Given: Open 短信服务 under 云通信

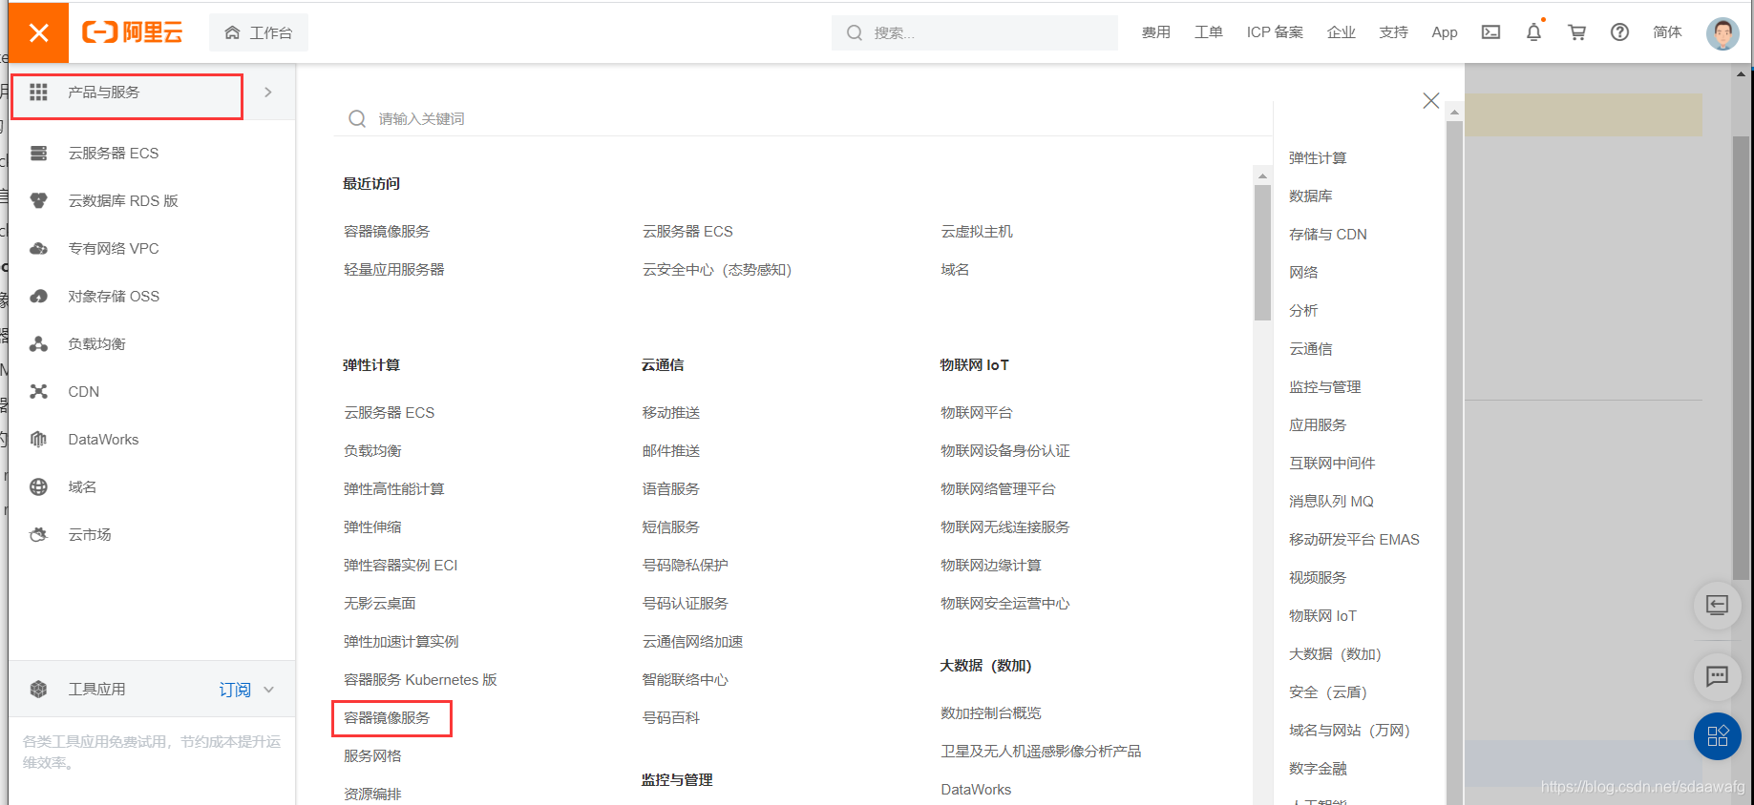Looking at the screenshot, I should pos(671,526).
